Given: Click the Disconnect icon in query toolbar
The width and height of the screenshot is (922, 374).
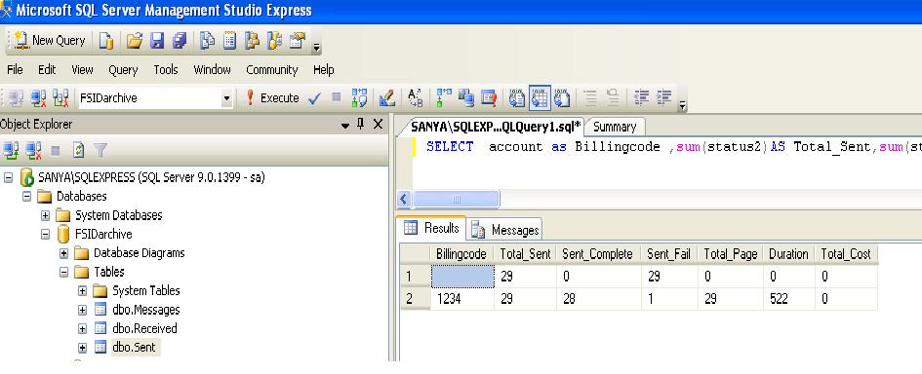Looking at the screenshot, I should [38, 98].
